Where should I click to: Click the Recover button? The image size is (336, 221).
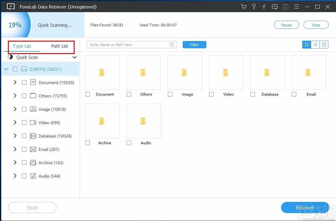pos(305,208)
